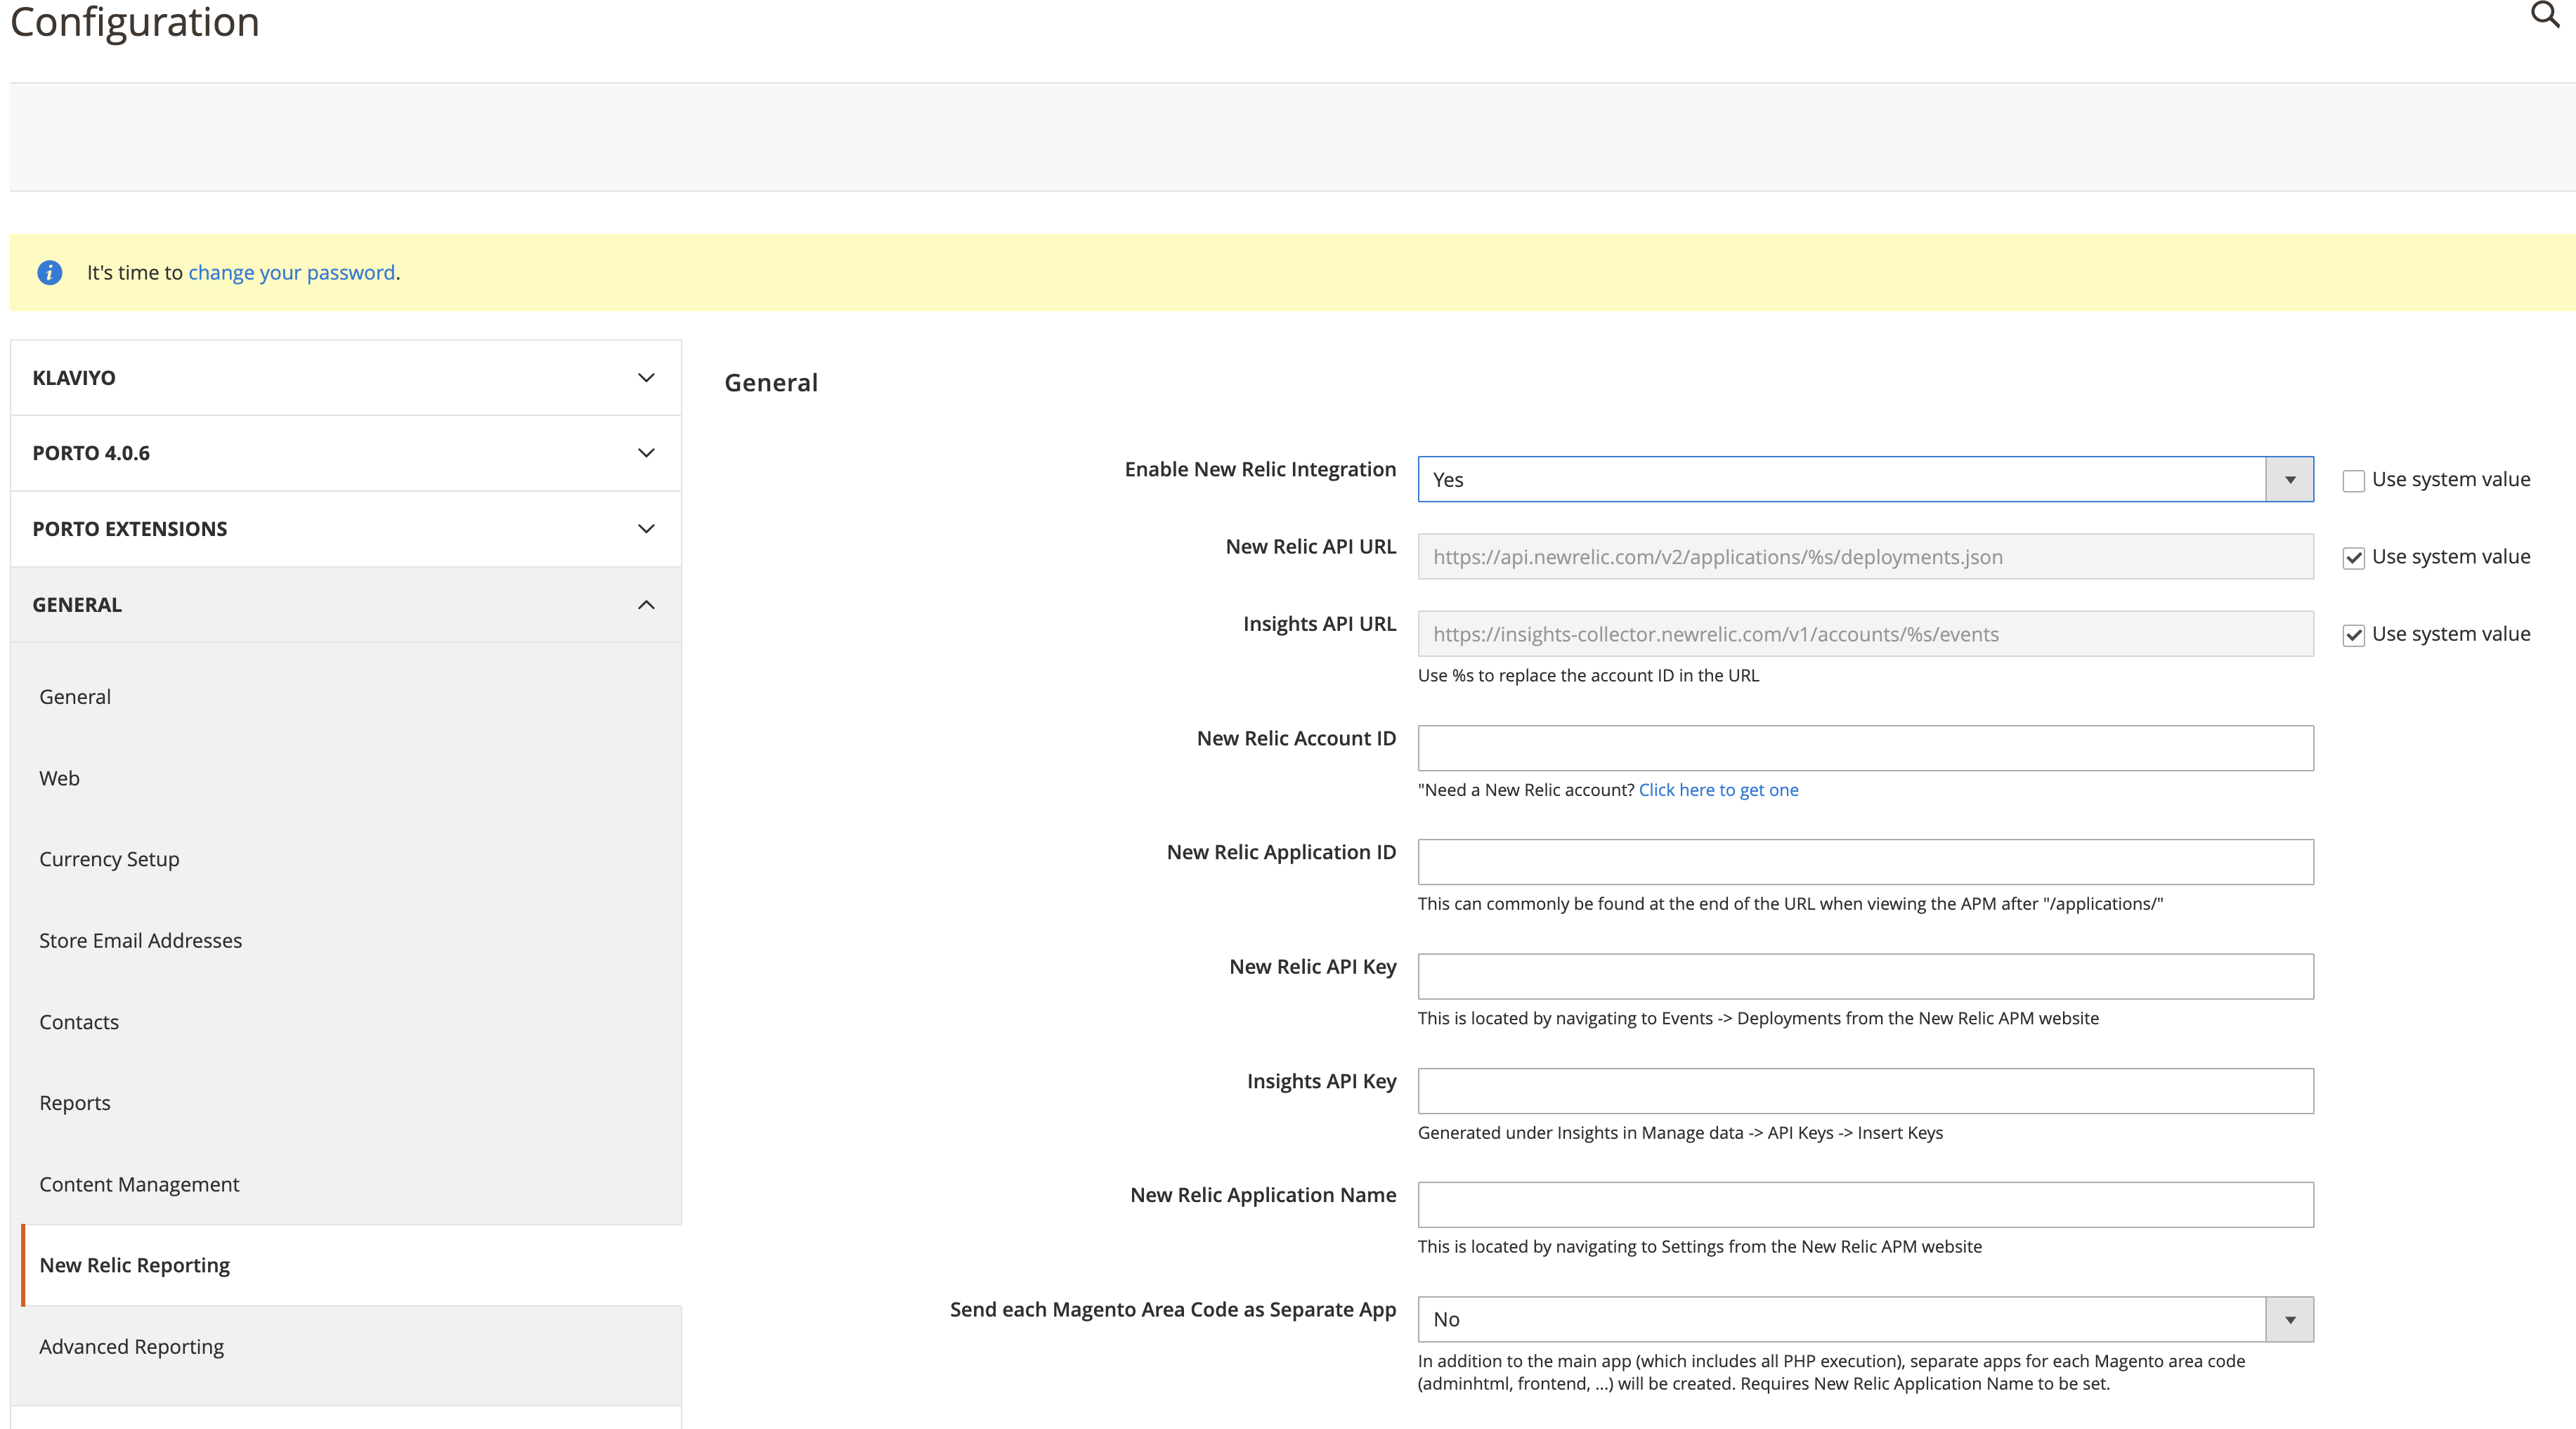The image size is (2576, 1429).
Task: Uncheck Use system value for API URL
Action: tap(2354, 558)
